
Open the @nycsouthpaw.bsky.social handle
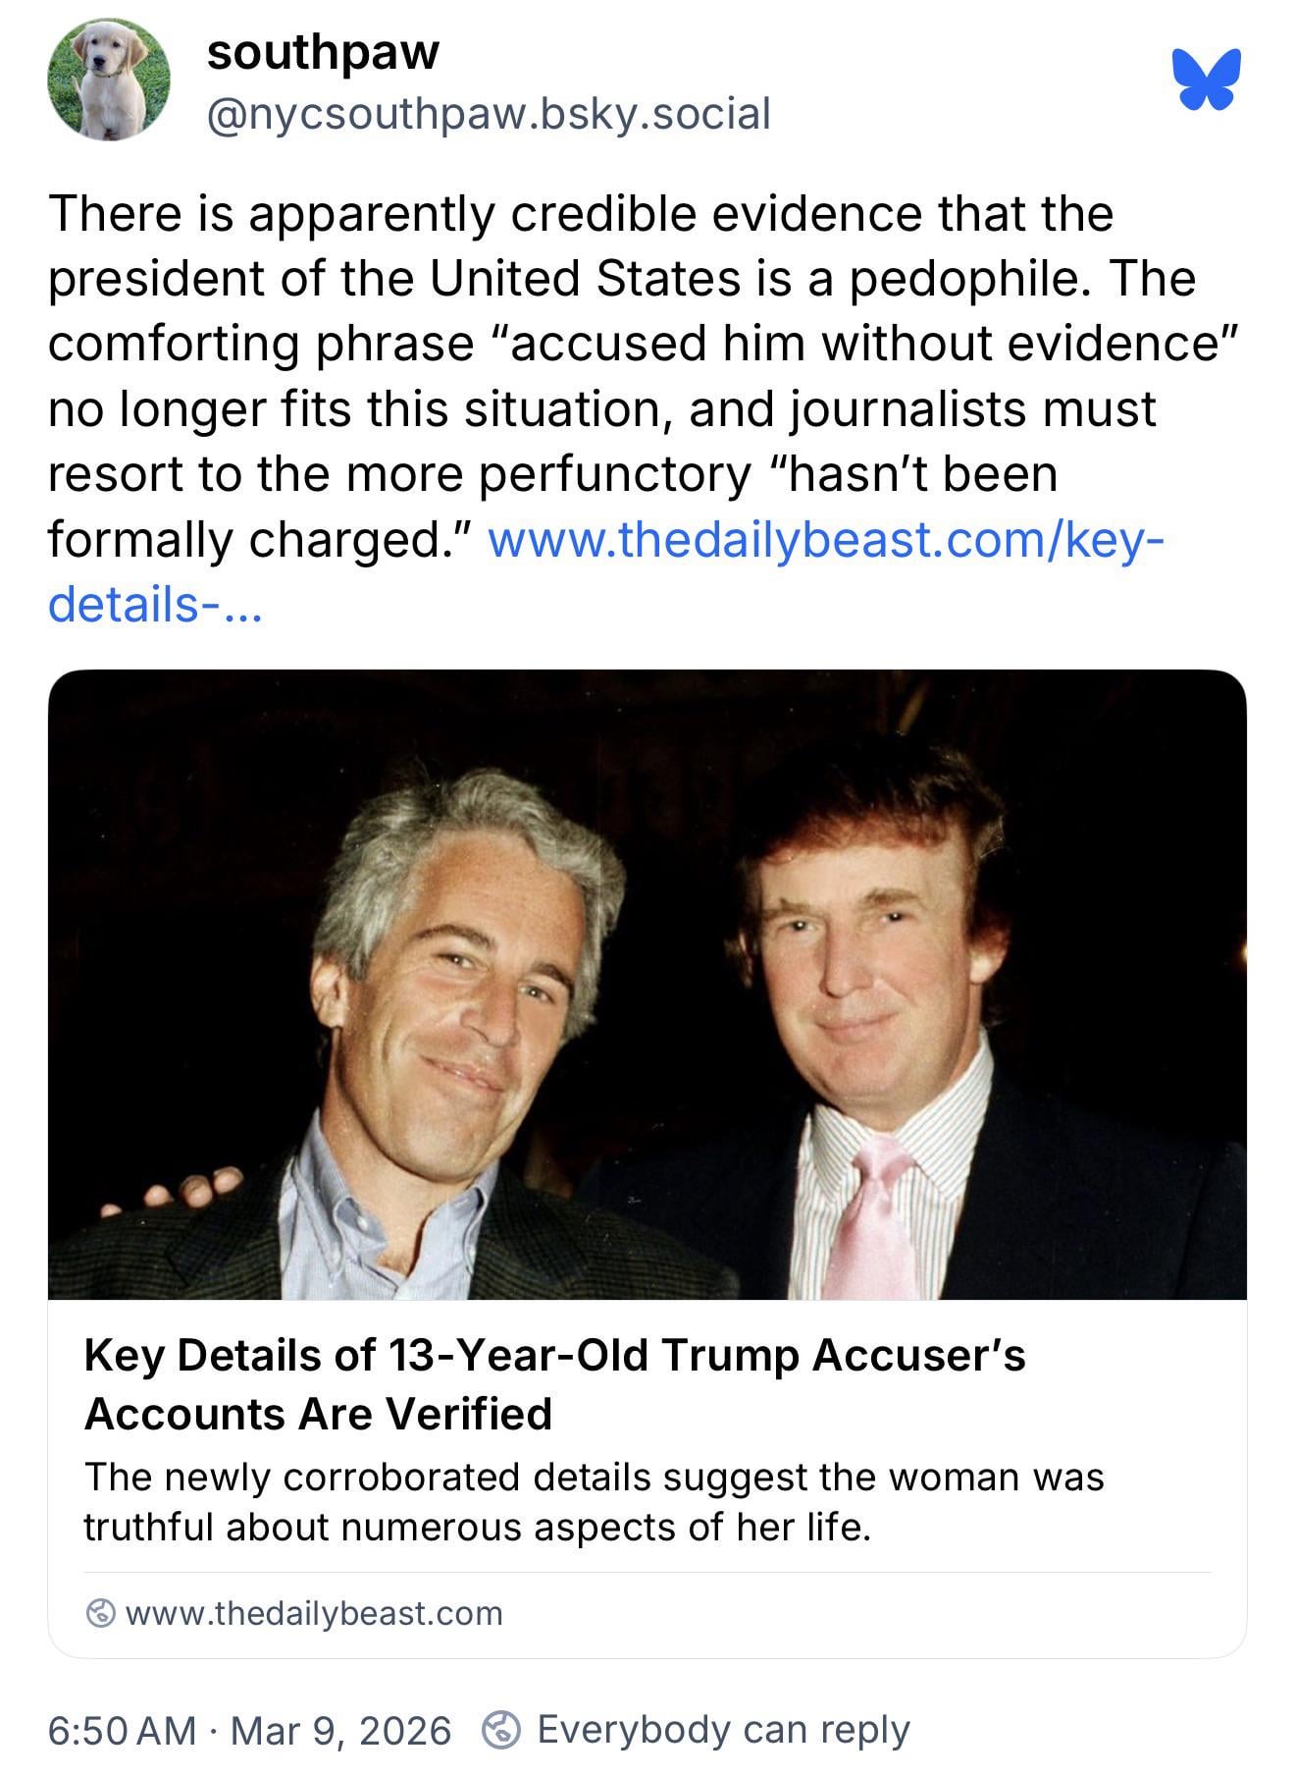point(488,114)
